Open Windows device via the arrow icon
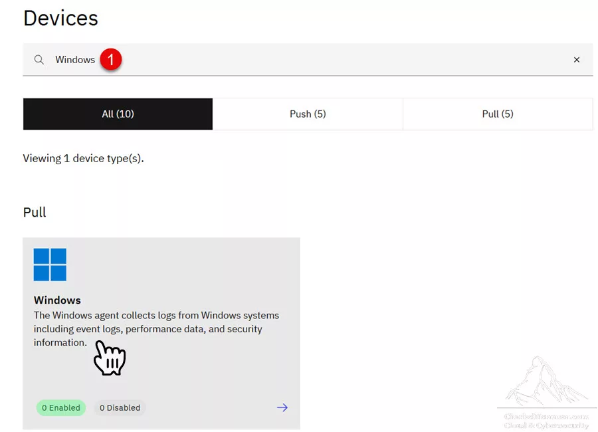598x432 pixels. 282,407
